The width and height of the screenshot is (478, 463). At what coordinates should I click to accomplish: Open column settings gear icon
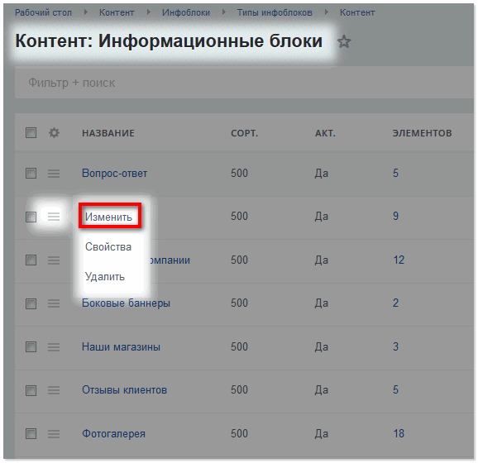(54, 133)
